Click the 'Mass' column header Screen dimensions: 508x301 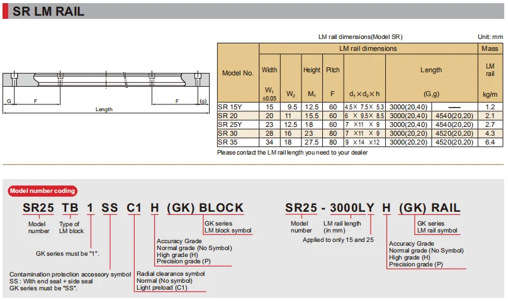click(x=490, y=48)
